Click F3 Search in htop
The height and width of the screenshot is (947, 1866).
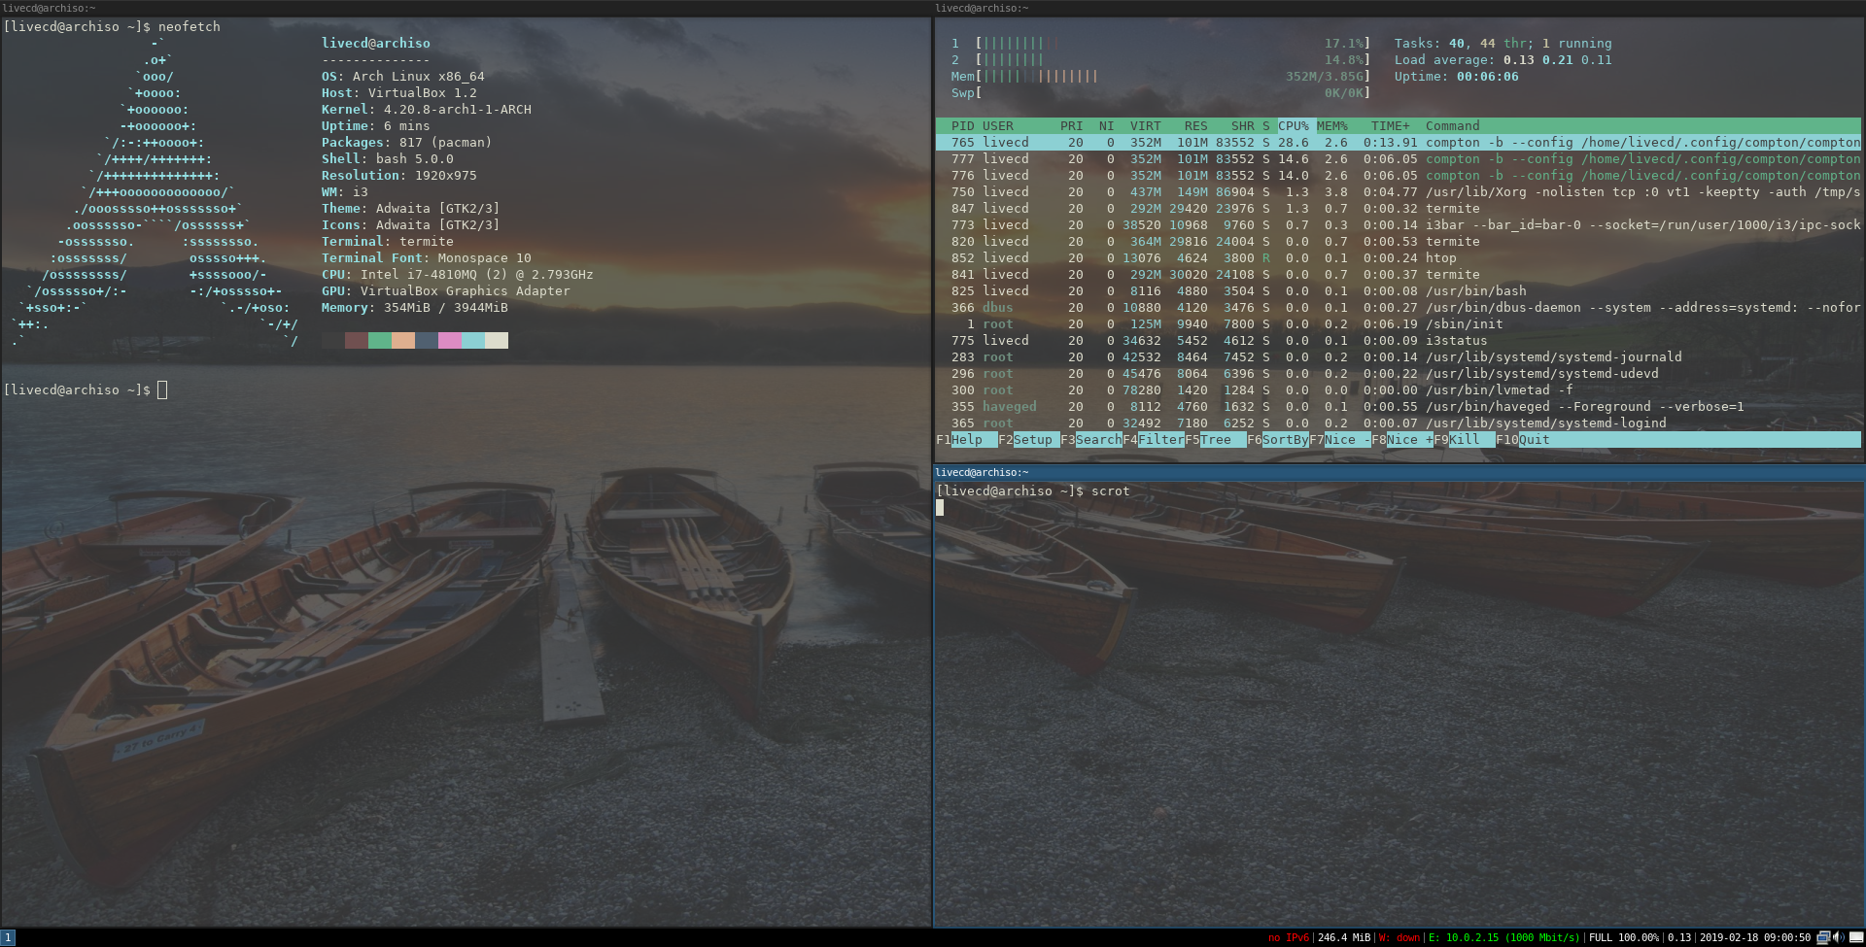[x=1091, y=440]
